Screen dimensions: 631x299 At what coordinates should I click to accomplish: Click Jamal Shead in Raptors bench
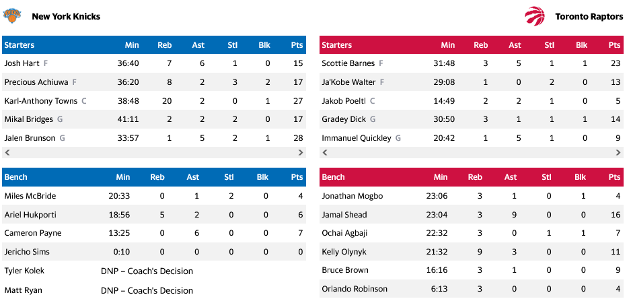tap(344, 215)
